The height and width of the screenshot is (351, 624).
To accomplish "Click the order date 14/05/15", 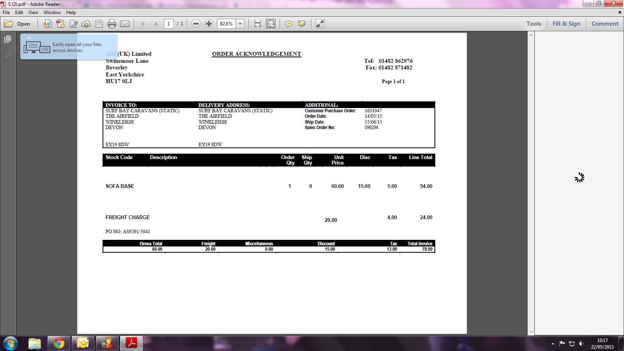I will pos(373,116).
